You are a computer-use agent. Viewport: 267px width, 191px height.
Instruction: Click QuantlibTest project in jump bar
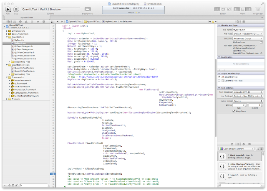[74, 22]
